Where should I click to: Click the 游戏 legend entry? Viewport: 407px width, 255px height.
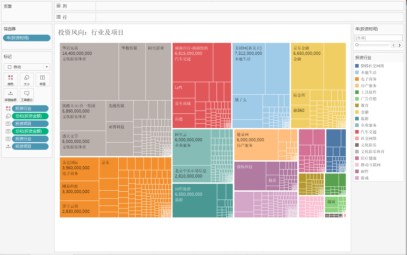point(364,178)
